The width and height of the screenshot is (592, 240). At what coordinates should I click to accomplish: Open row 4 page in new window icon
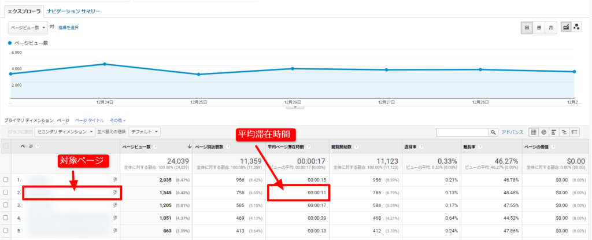(x=115, y=217)
